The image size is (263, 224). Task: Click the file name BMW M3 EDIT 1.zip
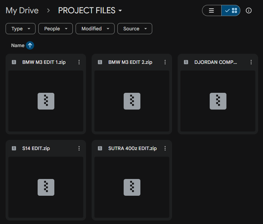tap(44, 62)
